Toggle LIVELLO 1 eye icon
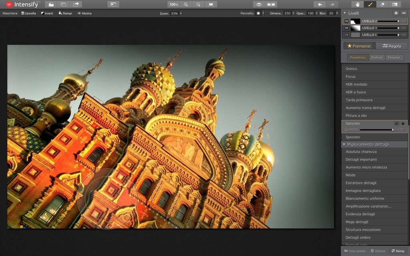This screenshot has width=410, height=256. coord(347,28)
